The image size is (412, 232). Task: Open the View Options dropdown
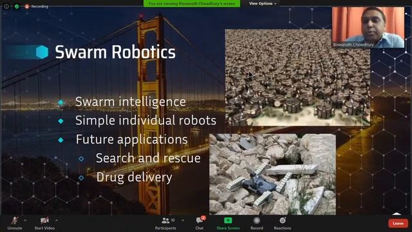pyautogui.click(x=263, y=3)
